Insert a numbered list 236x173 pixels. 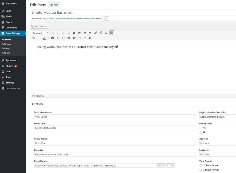click(x=69, y=33)
